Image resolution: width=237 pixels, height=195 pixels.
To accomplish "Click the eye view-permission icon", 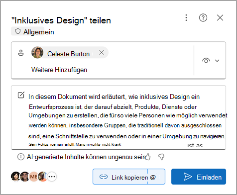I will pos(206,60).
